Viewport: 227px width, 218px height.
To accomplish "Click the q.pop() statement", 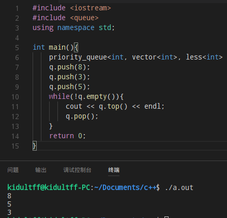I will (x=82, y=117).
